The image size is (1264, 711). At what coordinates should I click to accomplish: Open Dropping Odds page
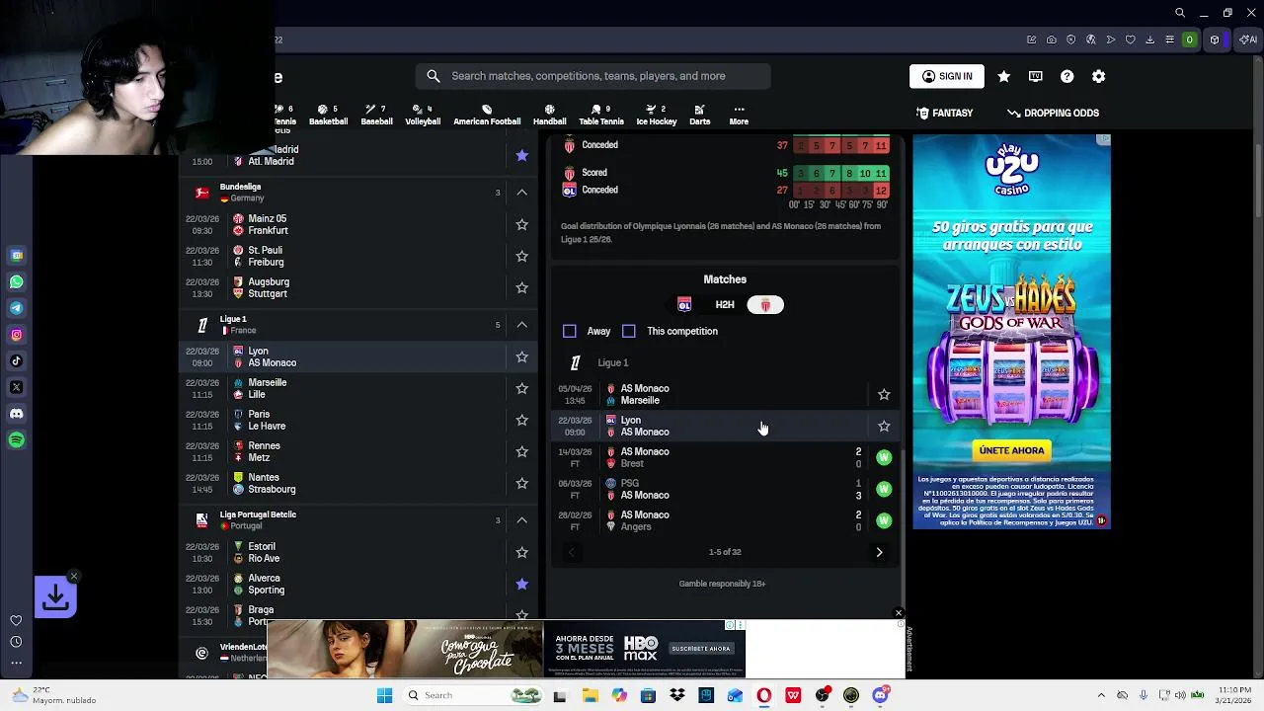1053,113
